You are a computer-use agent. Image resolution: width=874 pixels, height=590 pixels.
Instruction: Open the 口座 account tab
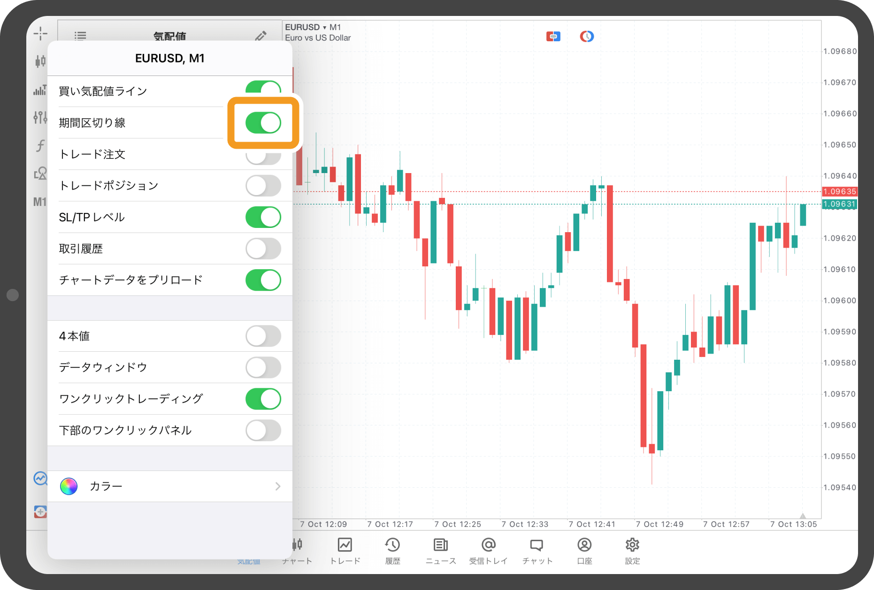click(584, 551)
